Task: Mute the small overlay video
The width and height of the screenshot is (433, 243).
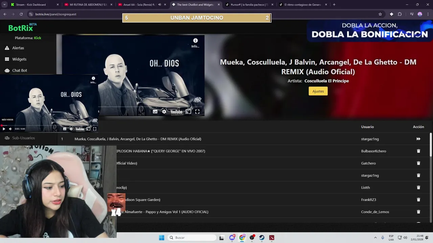Action: coord(10,129)
